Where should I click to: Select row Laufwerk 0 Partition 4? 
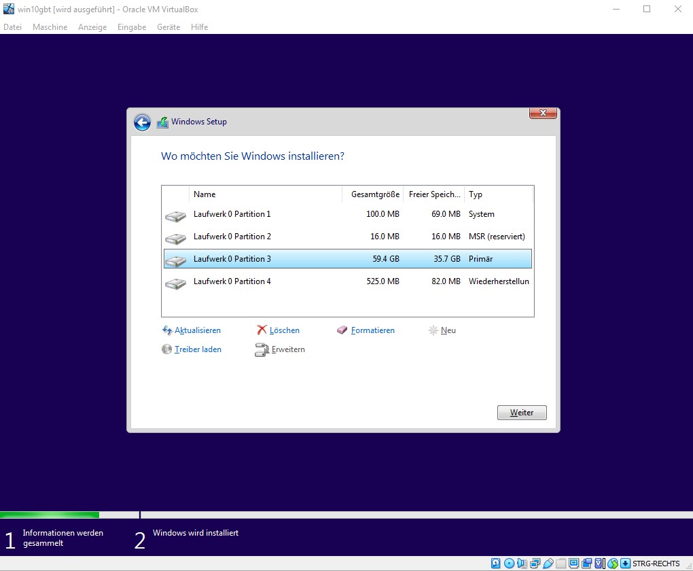pos(347,281)
